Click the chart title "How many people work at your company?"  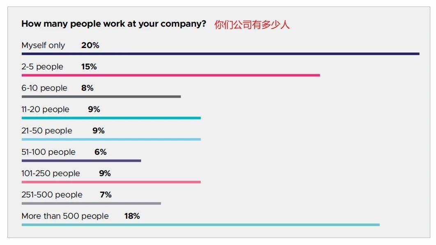tap(114, 24)
